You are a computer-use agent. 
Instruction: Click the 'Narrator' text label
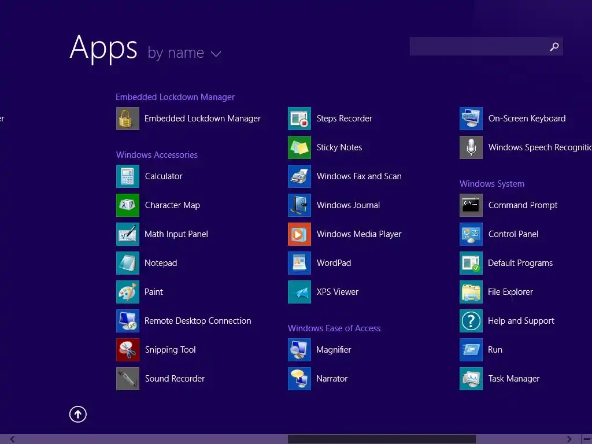pos(332,379)
